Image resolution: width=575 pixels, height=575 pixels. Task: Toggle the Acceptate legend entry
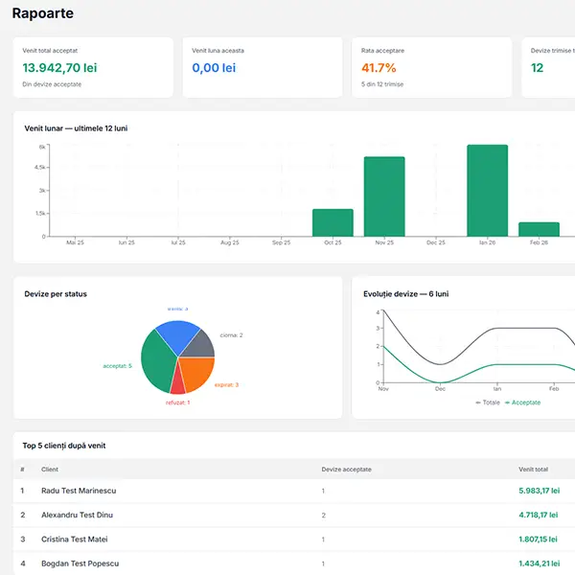coord(522,402)
